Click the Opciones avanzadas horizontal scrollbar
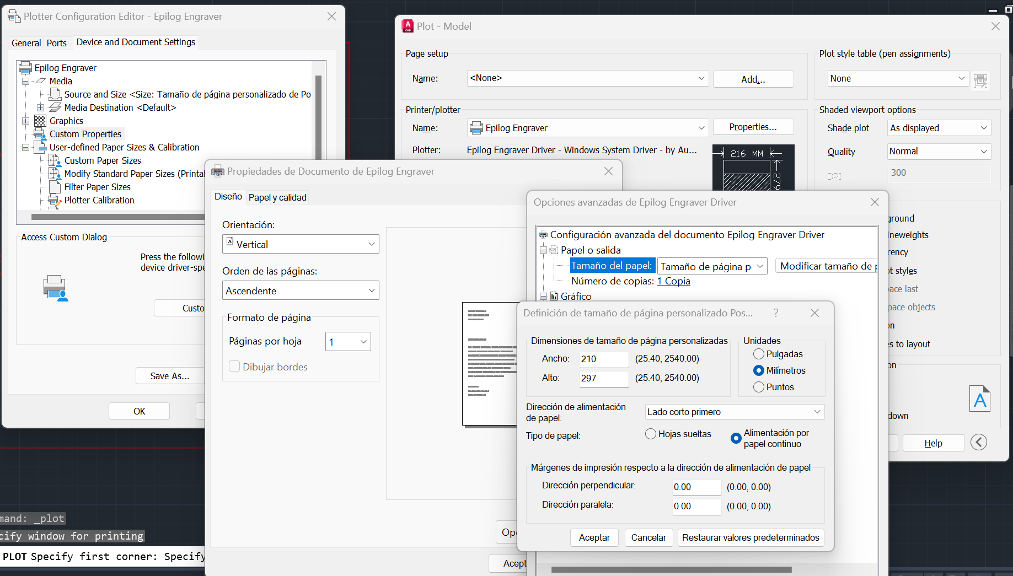Viewport: 1013px width, 576px height. coord(672,569)
